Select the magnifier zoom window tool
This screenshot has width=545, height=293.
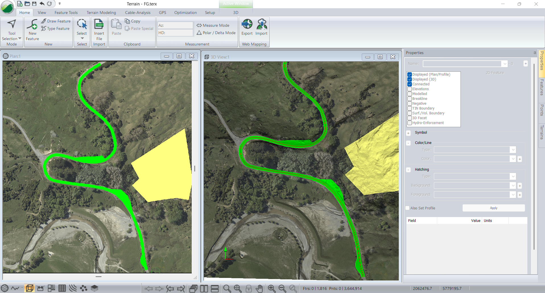coord(227,288)
